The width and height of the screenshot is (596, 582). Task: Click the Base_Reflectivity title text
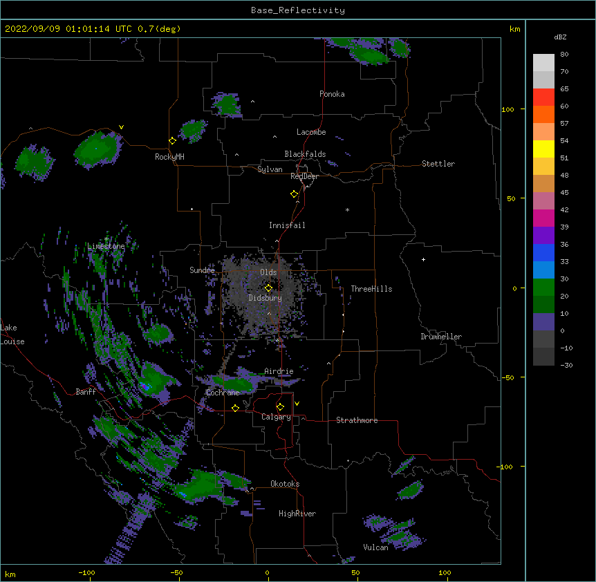point(298,10)
